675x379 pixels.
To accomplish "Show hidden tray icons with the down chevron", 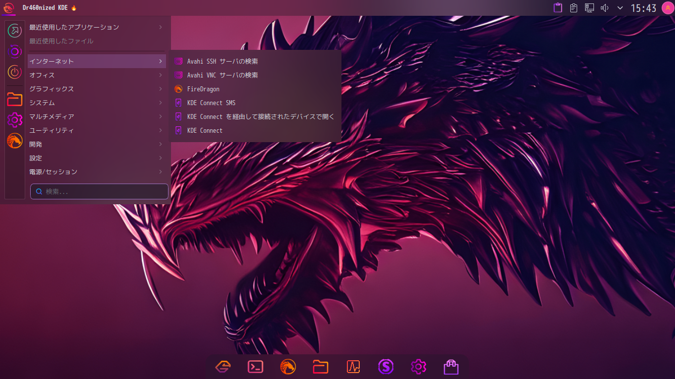I will coord(620,8).
